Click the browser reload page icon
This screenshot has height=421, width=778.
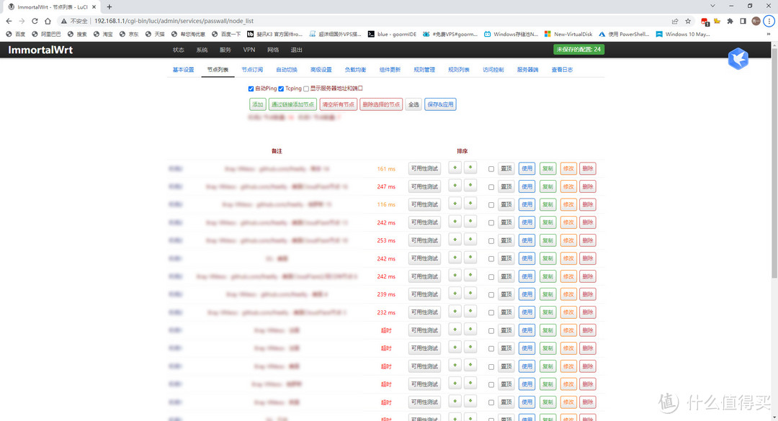coord(35,21)
